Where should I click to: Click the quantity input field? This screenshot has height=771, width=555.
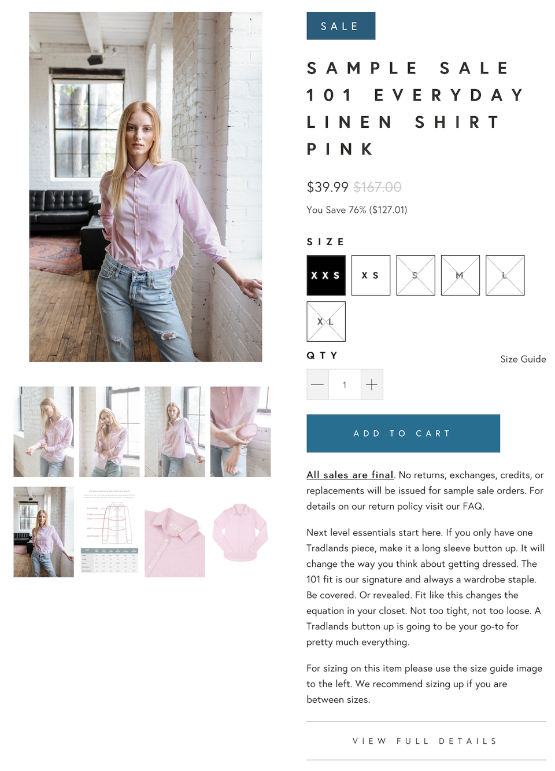pyautogui.click(x=345, y=385)
